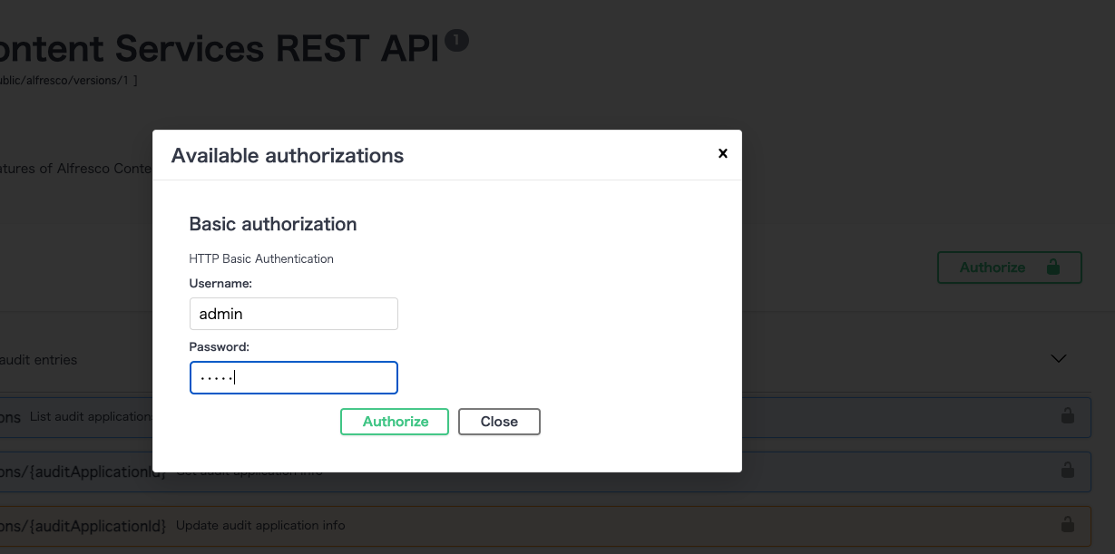Image resolution: width=1115 pixels, height=554 pixels.
Task: Select the admin text in the Username box
Action: tap(222, 313)
